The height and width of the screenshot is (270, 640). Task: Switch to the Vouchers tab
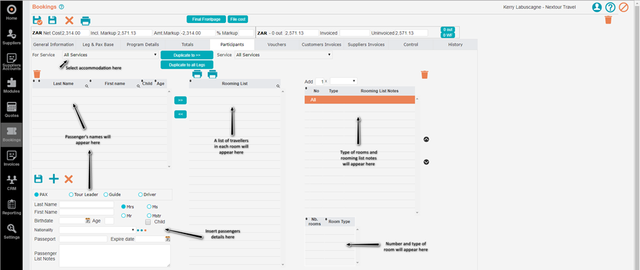(276, 45)
